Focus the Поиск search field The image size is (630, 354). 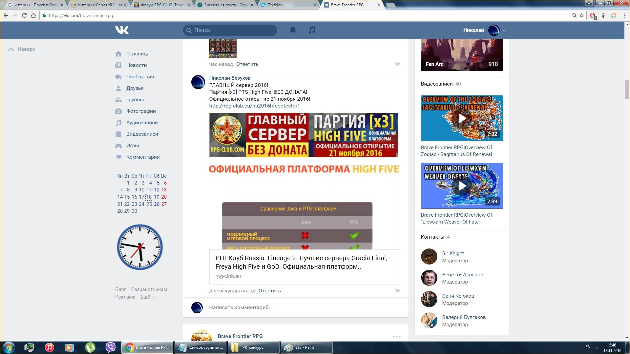point(230,30)
